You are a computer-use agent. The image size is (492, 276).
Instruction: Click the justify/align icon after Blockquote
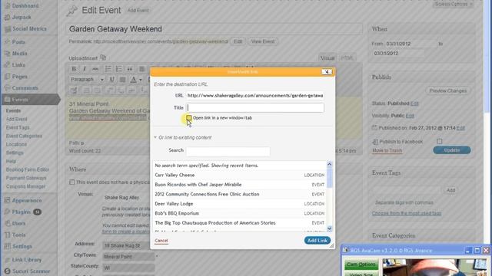(141, 69)
